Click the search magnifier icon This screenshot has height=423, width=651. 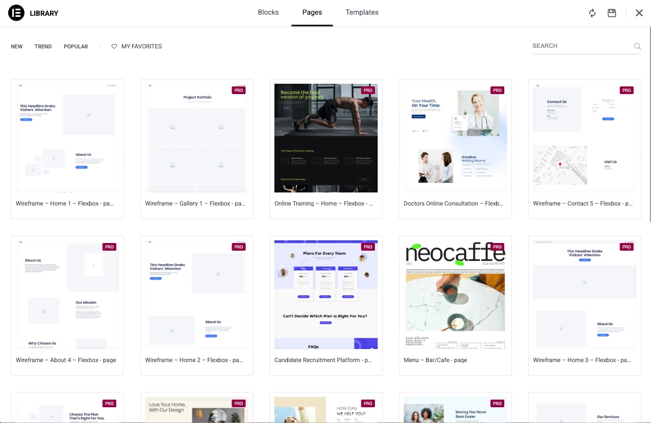pos(637,46)
